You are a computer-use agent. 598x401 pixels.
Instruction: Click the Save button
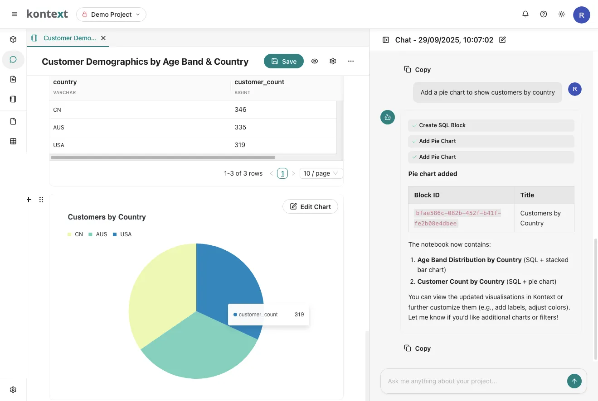[283, 62]
